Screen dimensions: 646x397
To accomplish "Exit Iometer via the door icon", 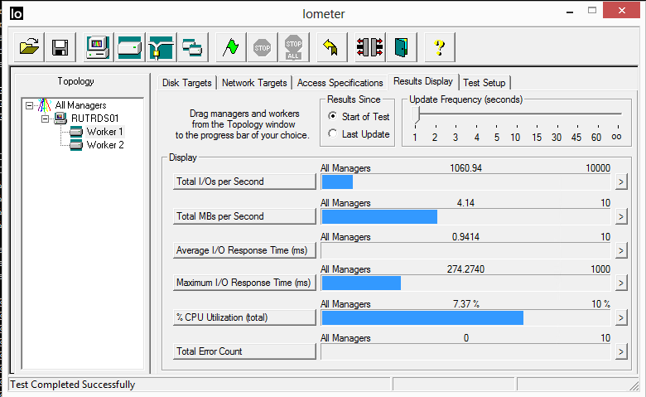I will (401, 47).
